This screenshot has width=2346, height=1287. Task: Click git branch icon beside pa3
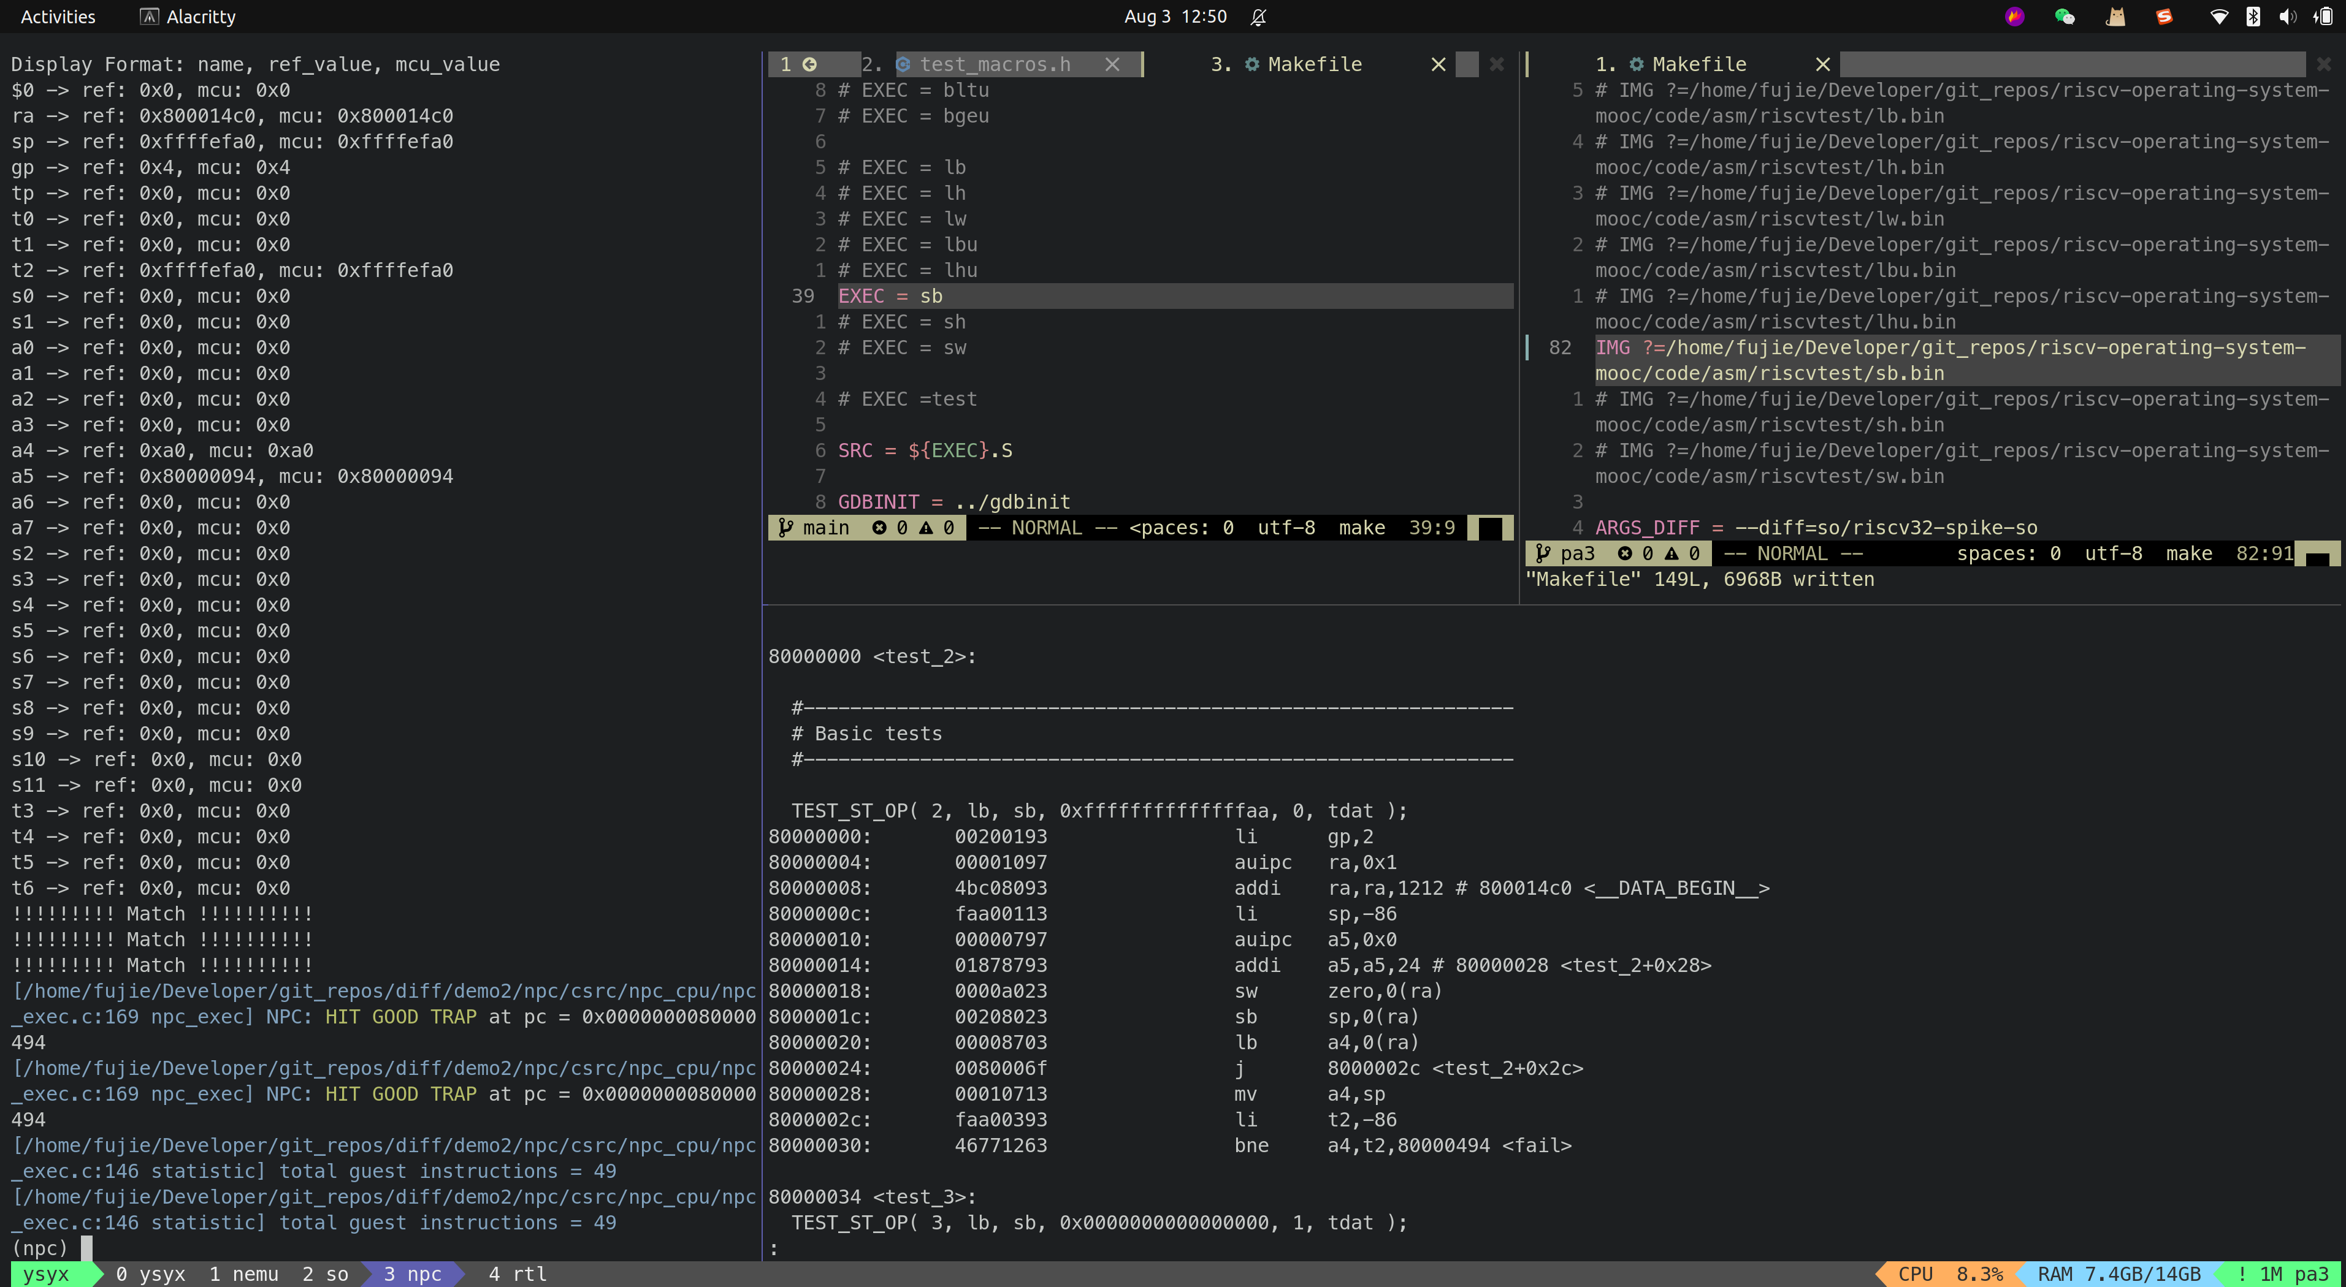pyautogui.click(x=1543, y=553)
